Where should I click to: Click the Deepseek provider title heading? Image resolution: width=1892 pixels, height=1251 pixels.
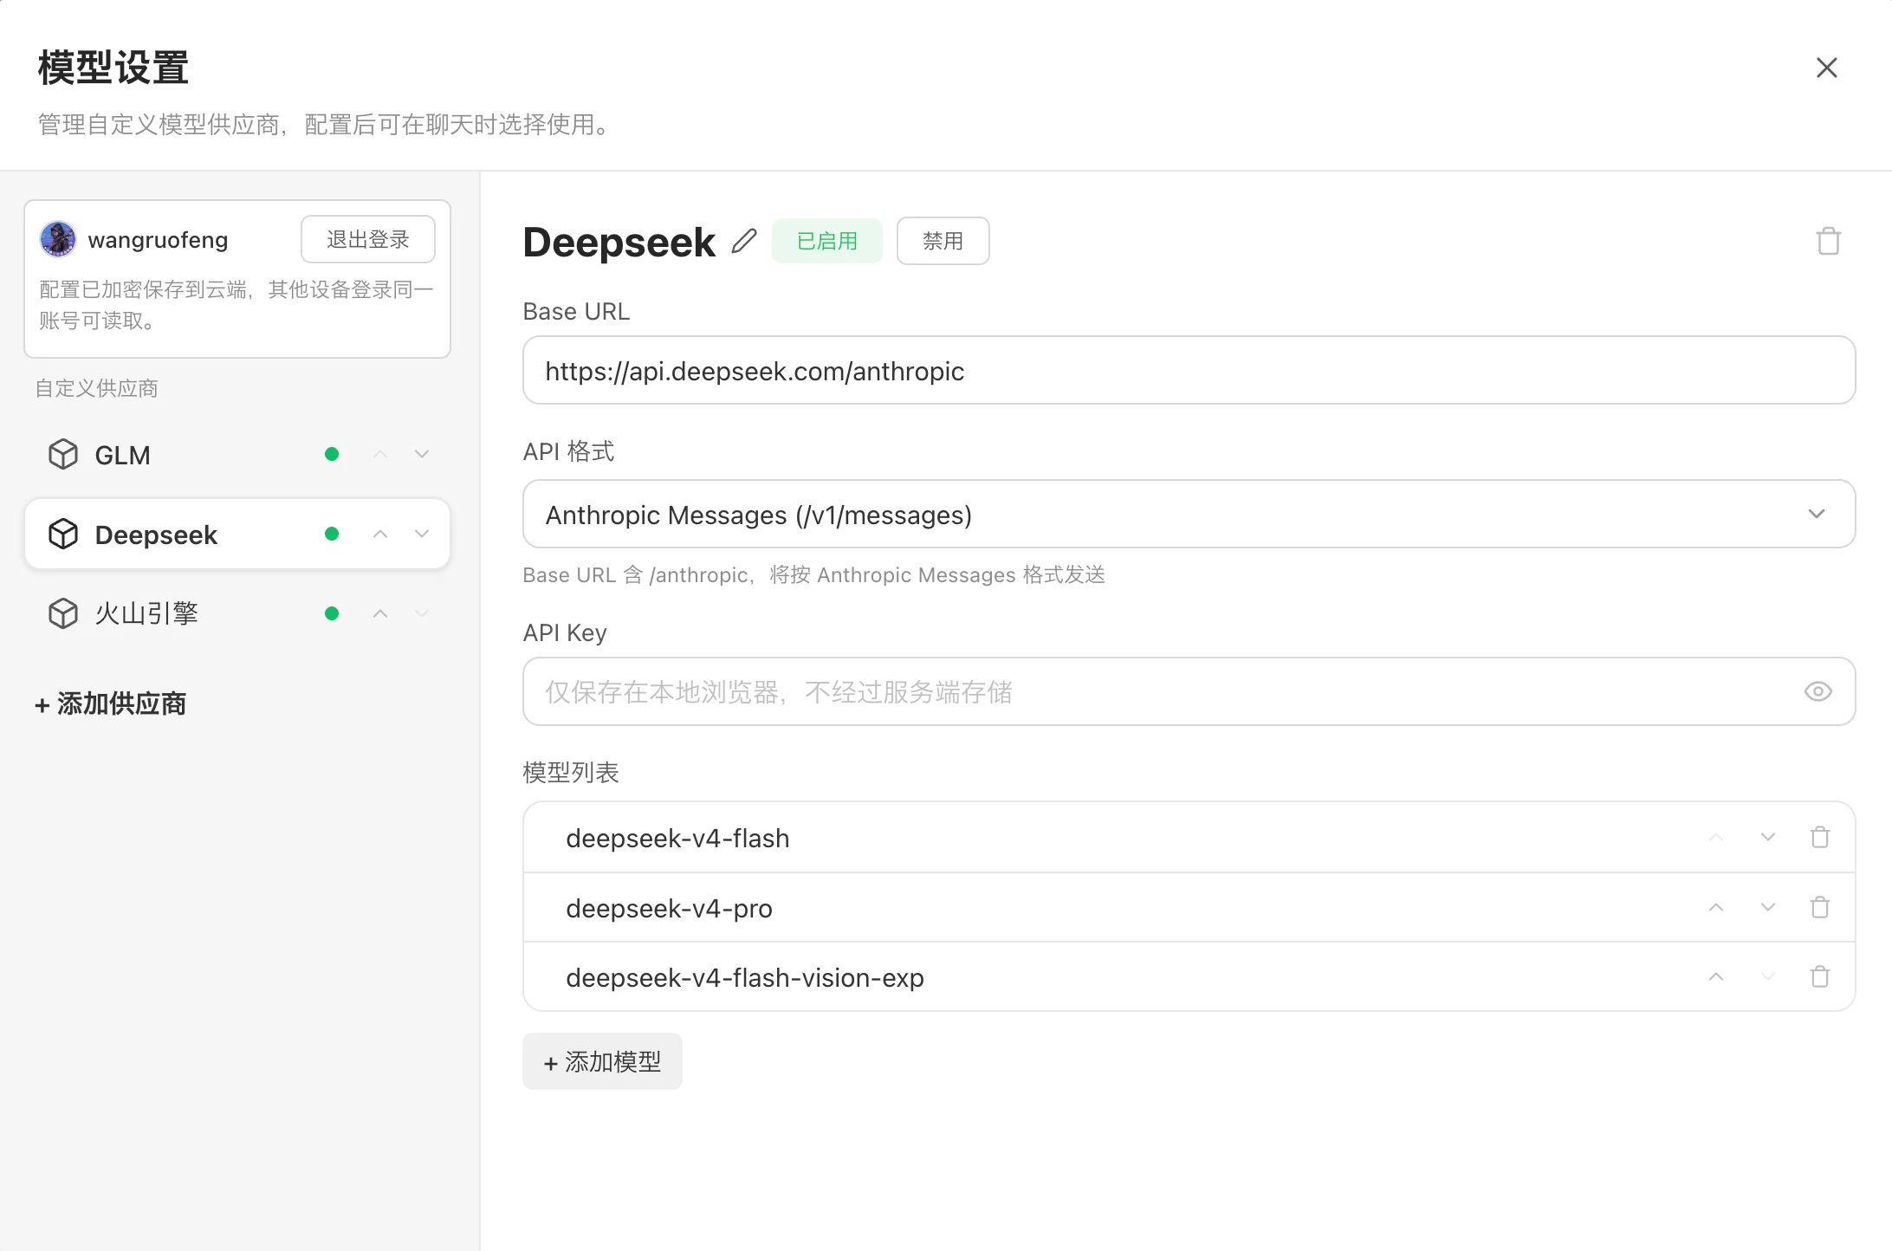click(619, 242)
